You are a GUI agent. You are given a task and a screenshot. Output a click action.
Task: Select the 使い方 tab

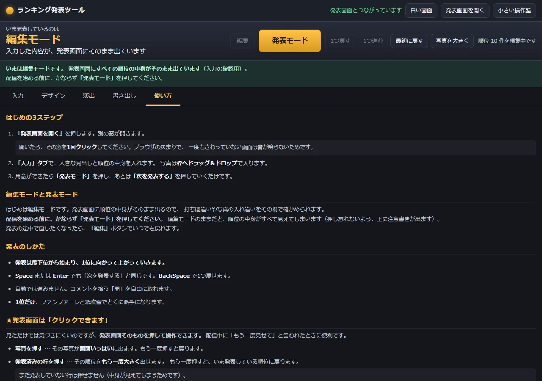(x=163, y=96)
